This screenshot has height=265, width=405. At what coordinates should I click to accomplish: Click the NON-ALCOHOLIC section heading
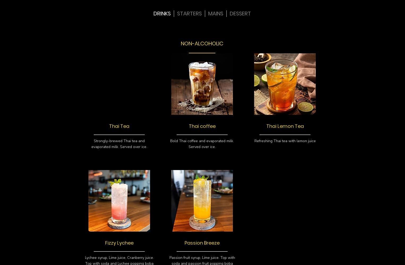[202, 44]
